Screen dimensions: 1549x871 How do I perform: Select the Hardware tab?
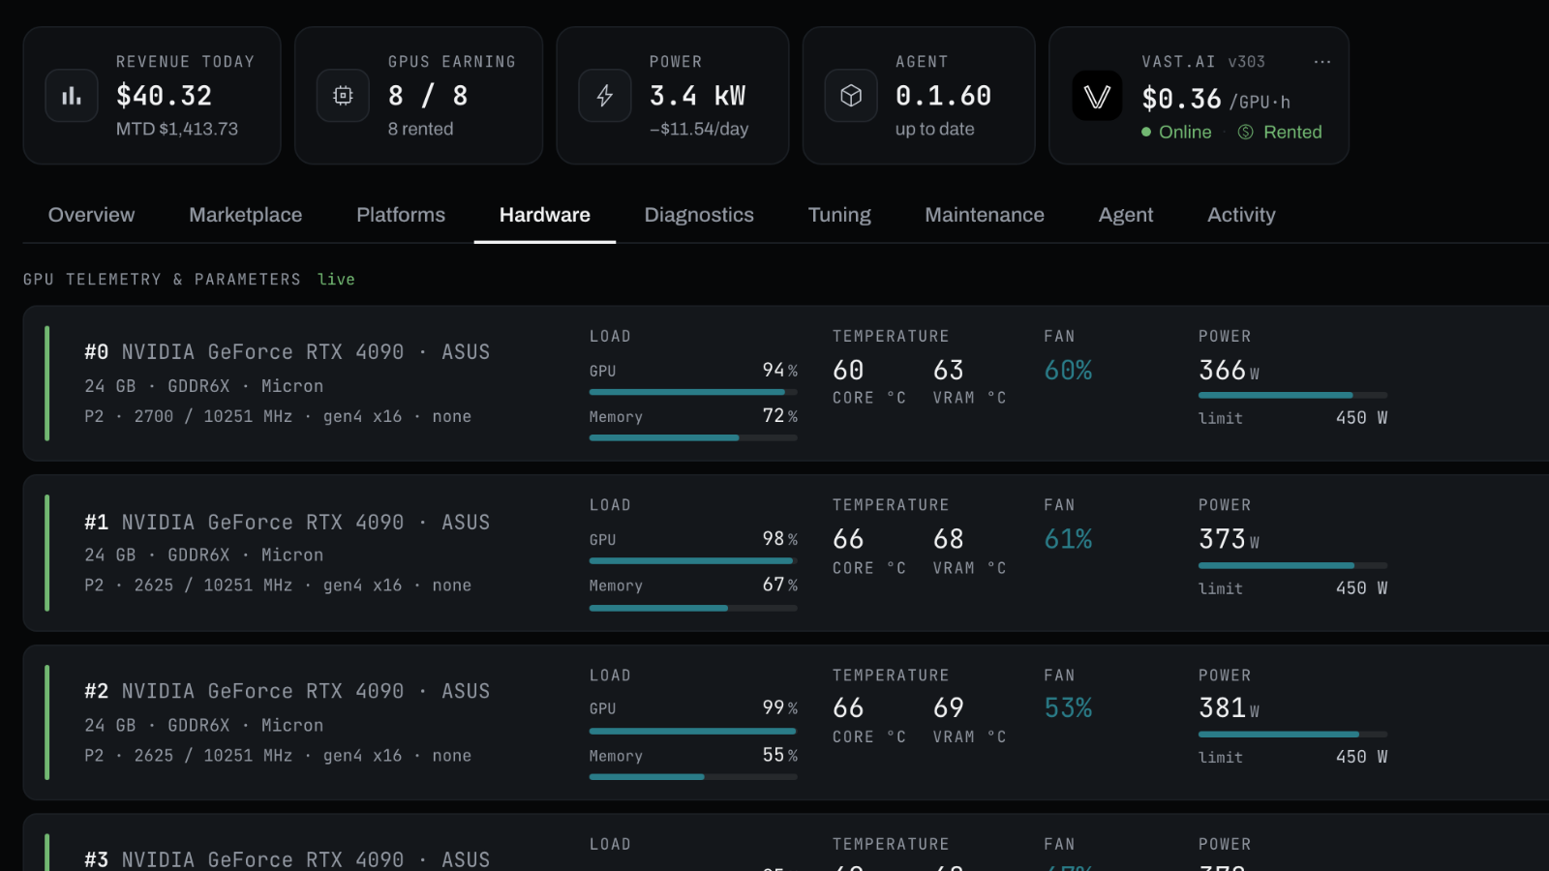pyautogui.click(x=545, y=215)
